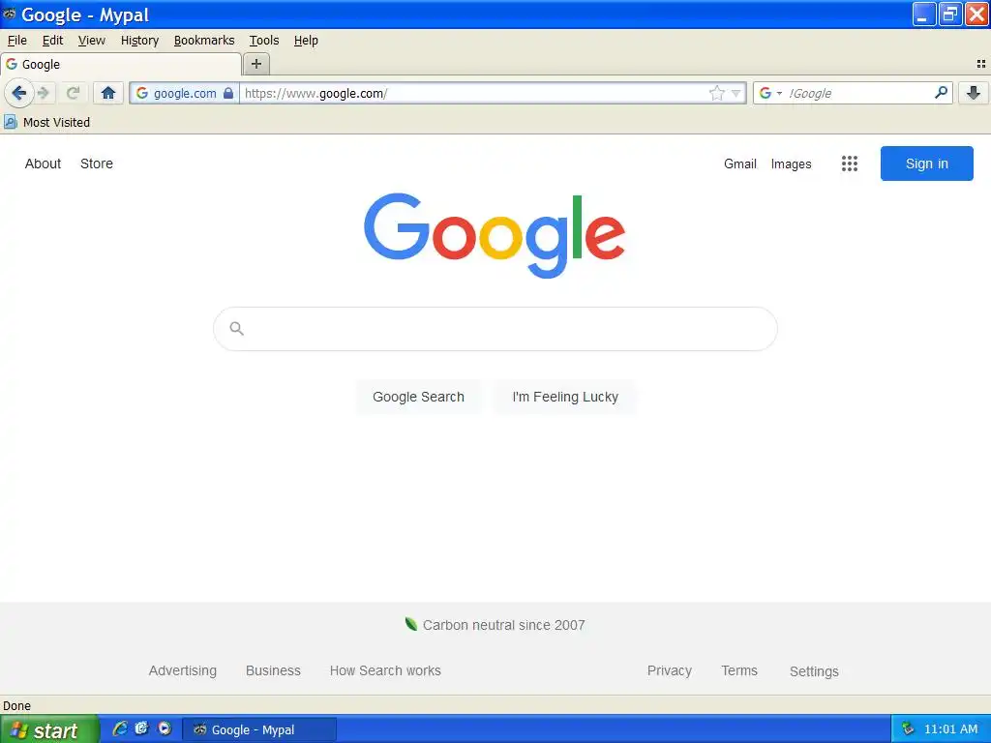This screenshot has height=743, width=991.
Task: Click the google.com site identity label
Action: (185, 94)
